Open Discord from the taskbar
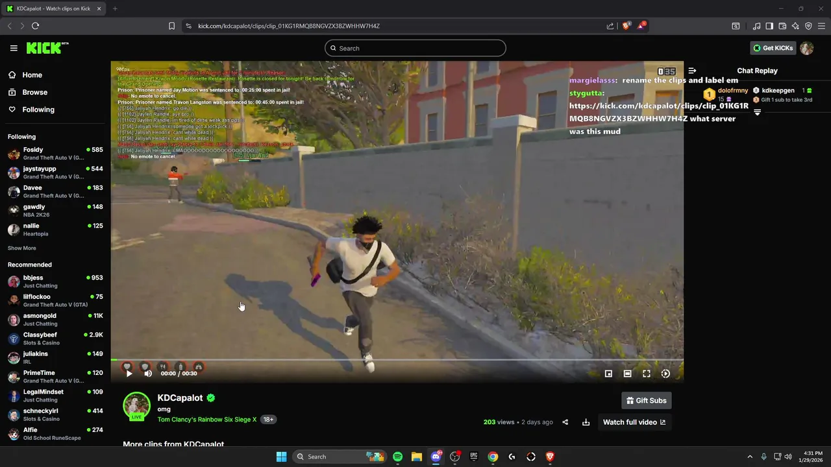The image size is (831, 467). (436, 457)
